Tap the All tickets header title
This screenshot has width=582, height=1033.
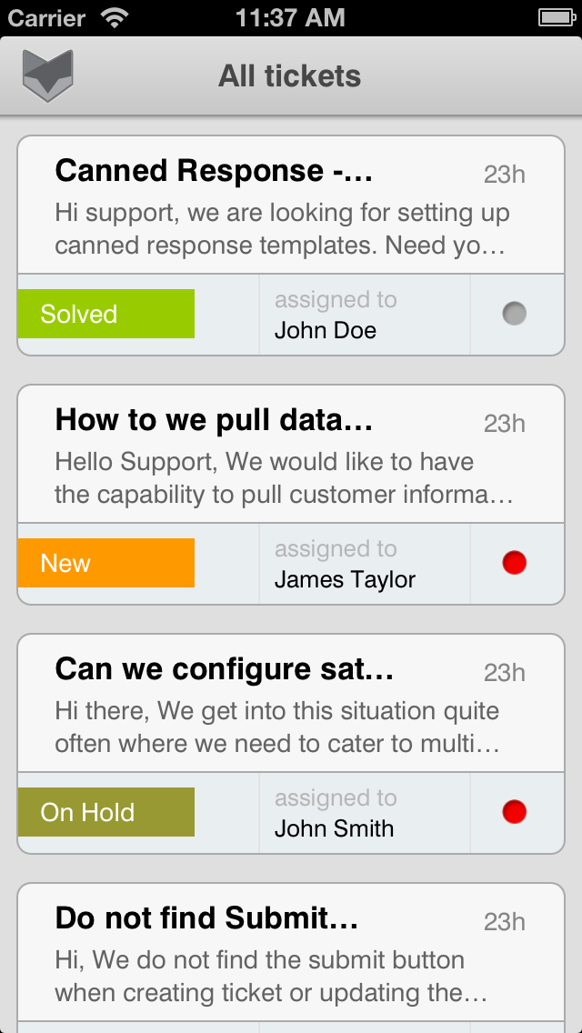pyautogui.click(x=290, y=76)
